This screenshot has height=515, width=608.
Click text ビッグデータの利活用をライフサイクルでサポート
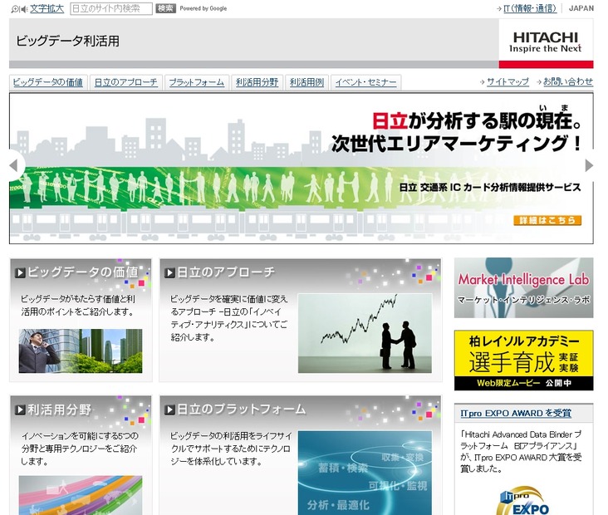coord(231,449)
